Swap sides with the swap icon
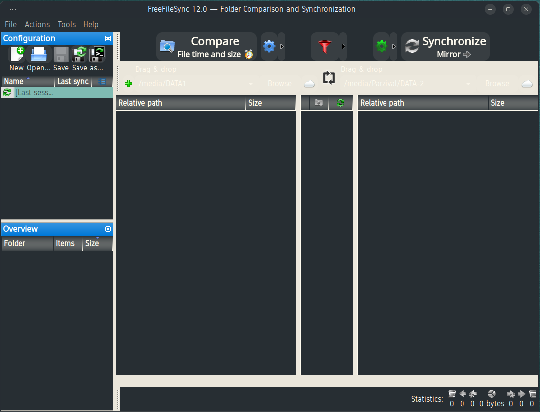Image resolution: width=540 pixels, height=412 pixels. pyautogui.click(x=329, y=78)
